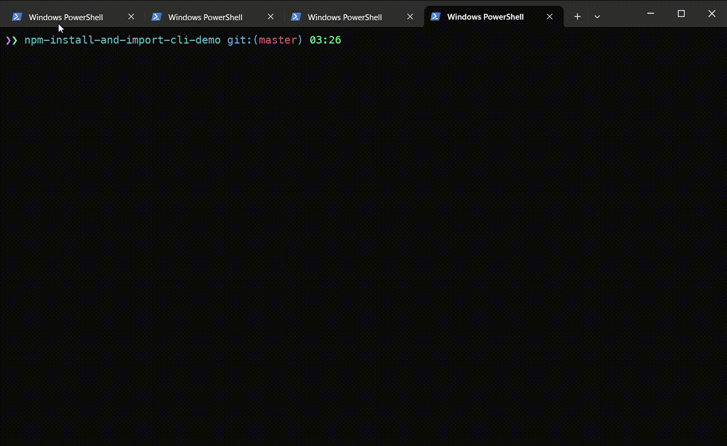The height and width of the screenshot is (446, 727).
Task: Click the red "master" branch name
Action: [278, 40]
